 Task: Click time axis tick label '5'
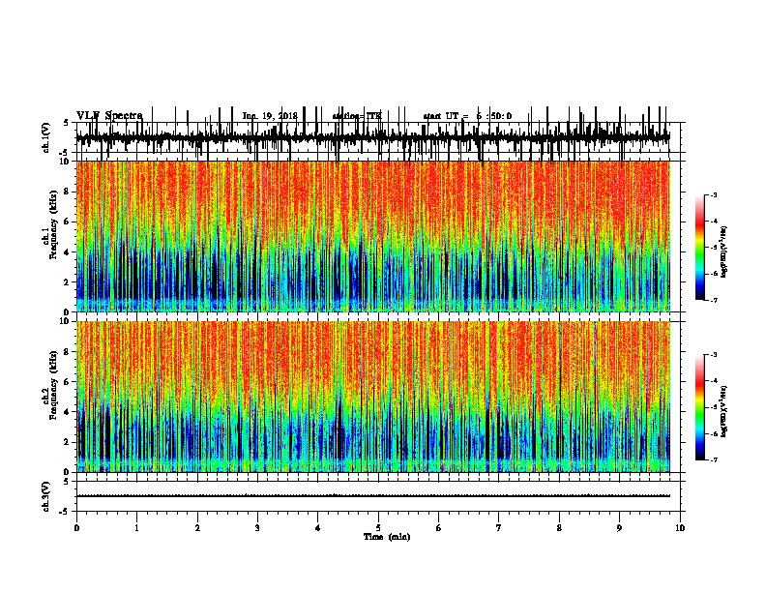pos(378,528)
